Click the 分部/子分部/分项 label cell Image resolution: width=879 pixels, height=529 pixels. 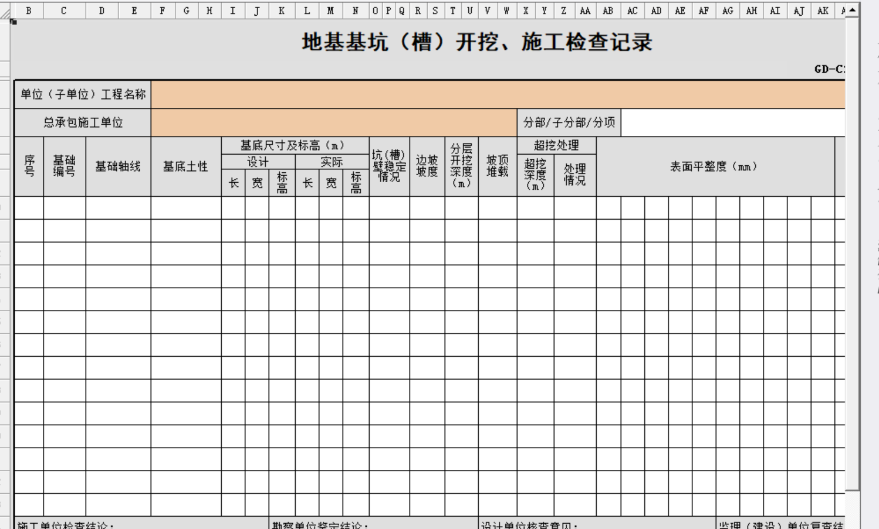click(569, 122)
